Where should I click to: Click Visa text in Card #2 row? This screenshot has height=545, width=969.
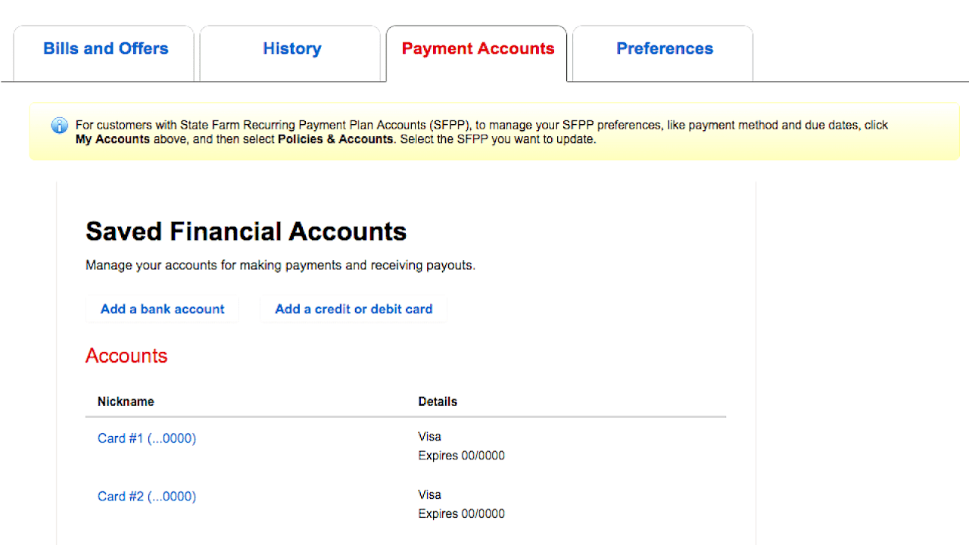429,495
